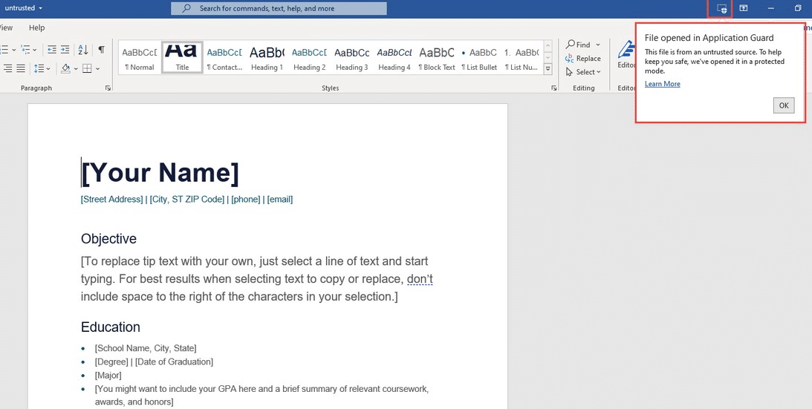Expand the Styles gallery more arrow
The width and height of the screenshot is (812, 409).
pyautogui.click(x=548, y=68)
